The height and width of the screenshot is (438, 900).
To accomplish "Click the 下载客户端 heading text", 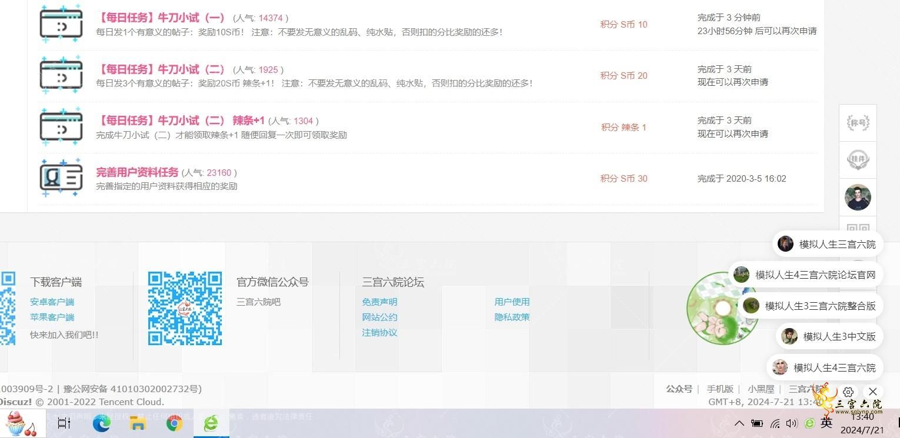I will [56, 282].
